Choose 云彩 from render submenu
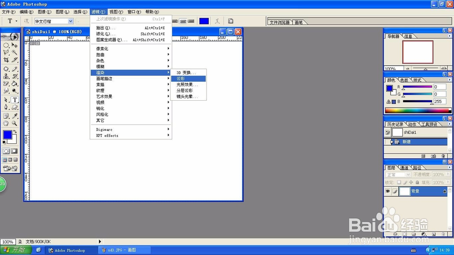 pyautogui.click(x=188, y=78)
